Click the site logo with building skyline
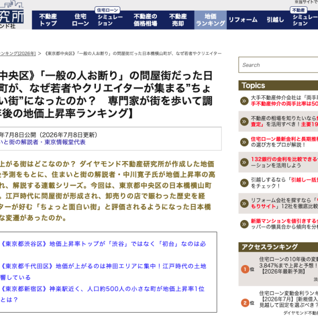The image size is (318, 318). pyautogui.click(x=12, y=14)
